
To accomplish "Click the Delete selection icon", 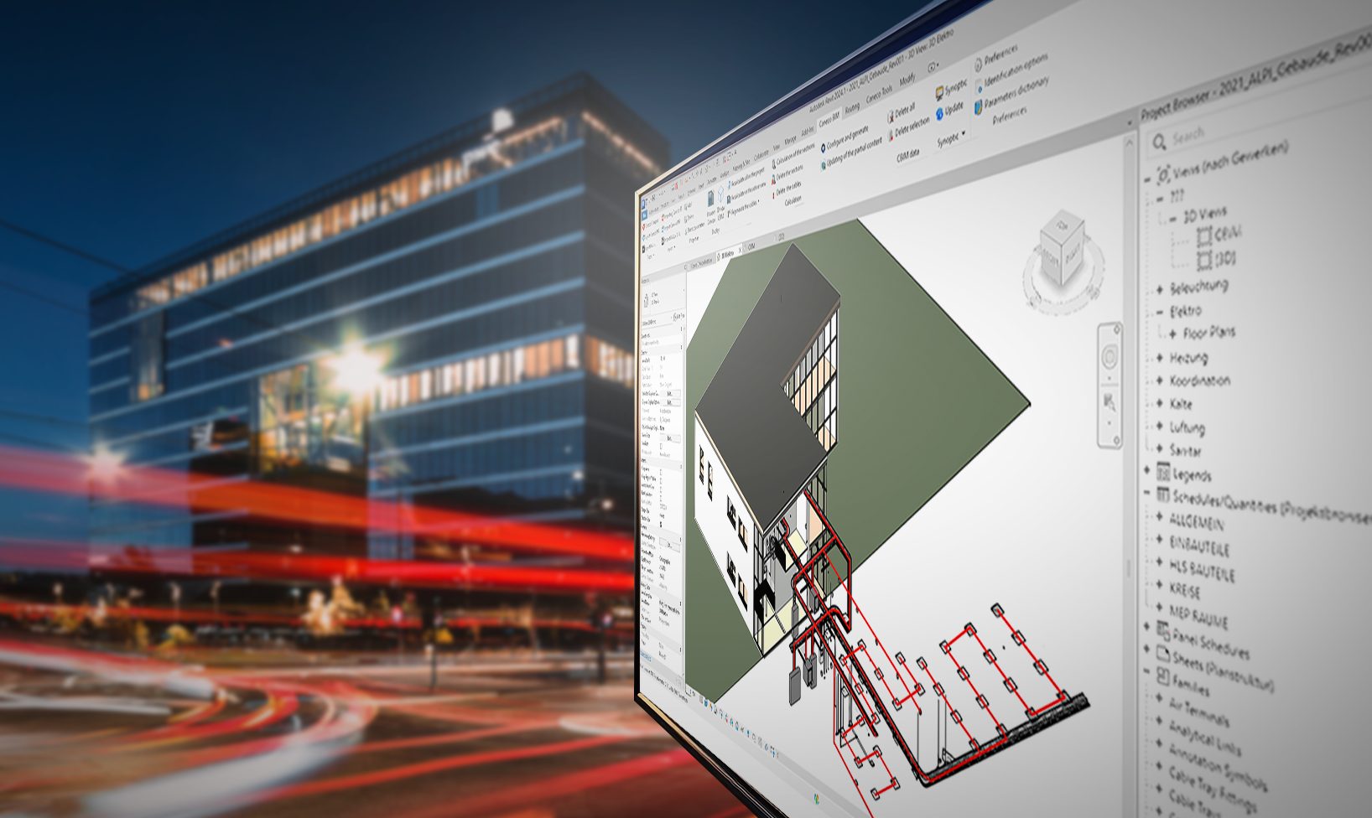I will point(891,136).
